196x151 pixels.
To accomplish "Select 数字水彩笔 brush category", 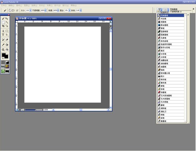I will (171, 48).
